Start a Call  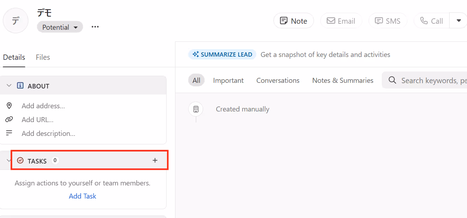[431, 21]
